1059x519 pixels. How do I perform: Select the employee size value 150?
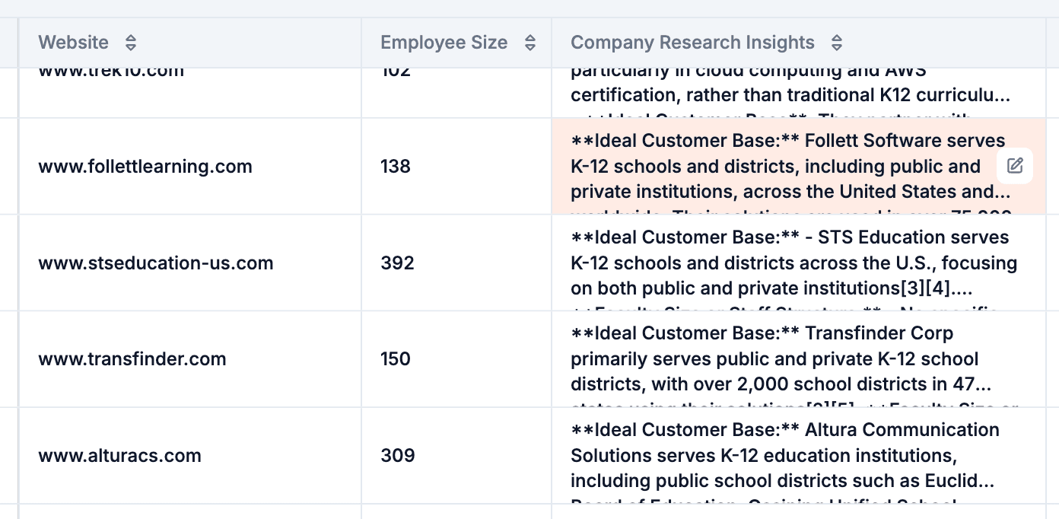pyautogui.click(x=396, y=359)
